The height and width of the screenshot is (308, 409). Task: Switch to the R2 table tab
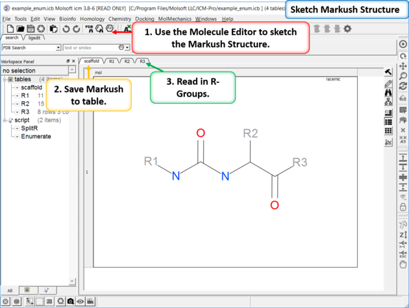point(127,61)
